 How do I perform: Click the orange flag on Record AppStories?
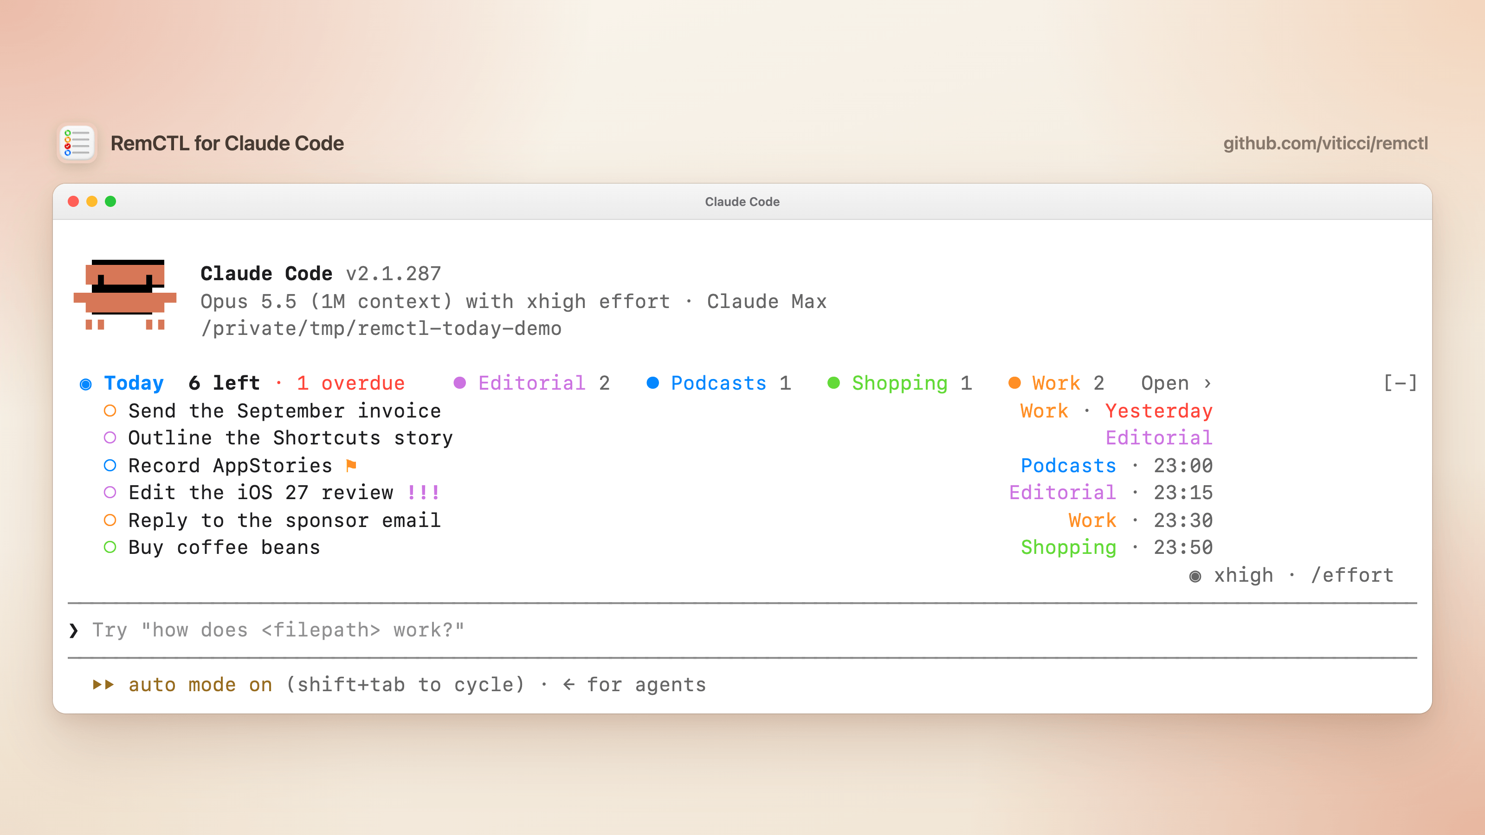(x=351, y=465)
